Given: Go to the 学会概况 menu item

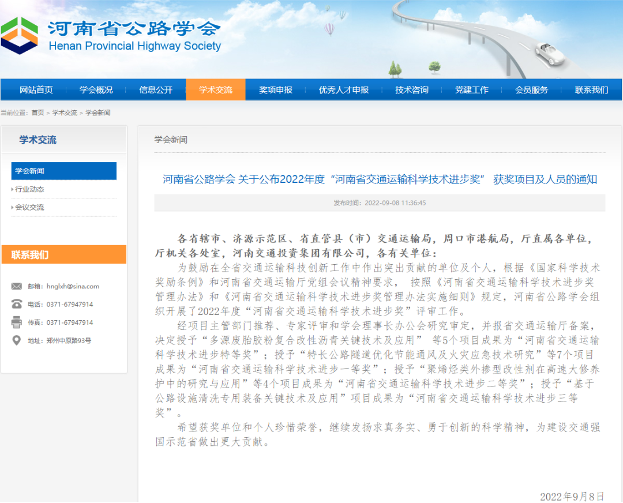Looking at the screenshot, I should pos(96,90).
